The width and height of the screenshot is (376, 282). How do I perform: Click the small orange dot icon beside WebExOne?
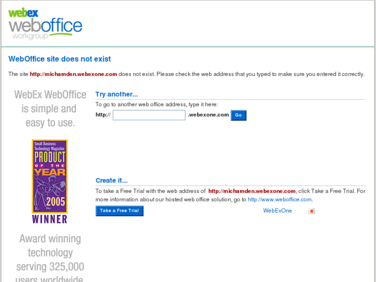311,211
